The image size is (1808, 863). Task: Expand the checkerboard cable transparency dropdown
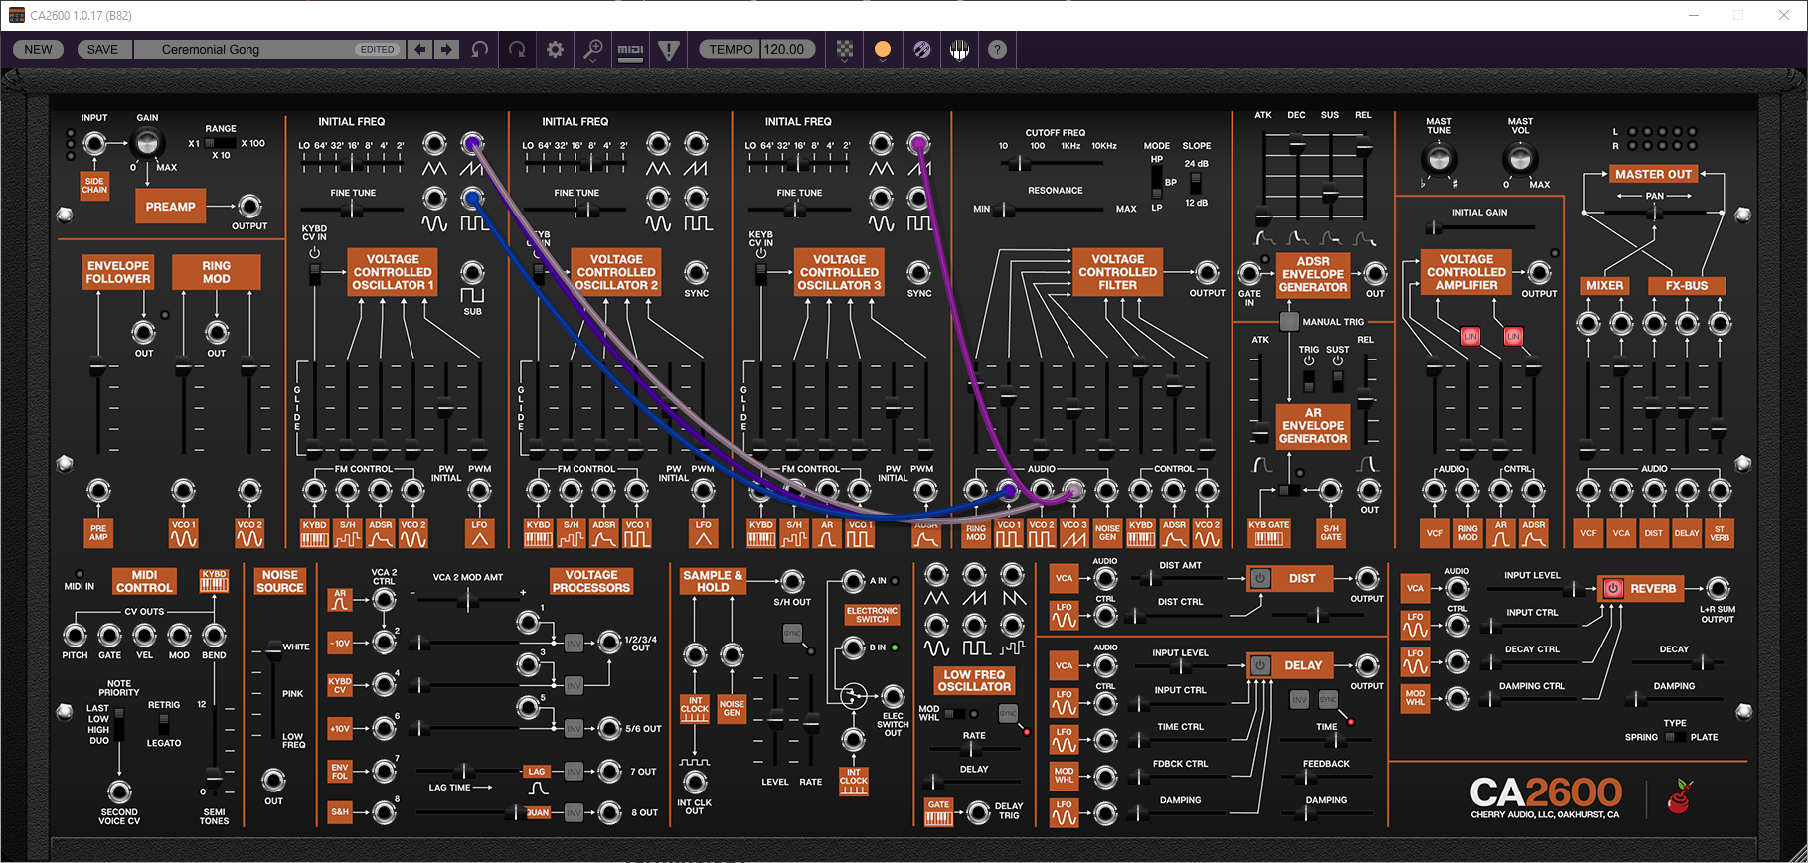pyautogui.click(x=844, y=50)
